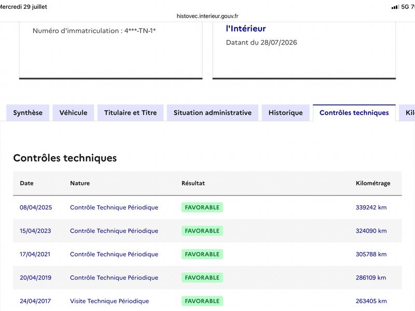Screen dimensions: 415x311
Task: Tap the histovec.interieur.gouv.fr address bar
Action: (x=208, y=16)
